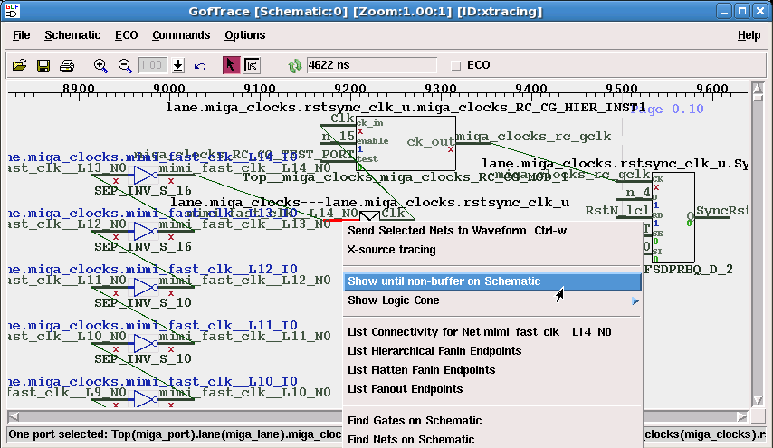This screenshot has width=773, height=448.
Task: Select the boxed arrow selection tool
Action: pyautogui.click(x=252, y=65)
